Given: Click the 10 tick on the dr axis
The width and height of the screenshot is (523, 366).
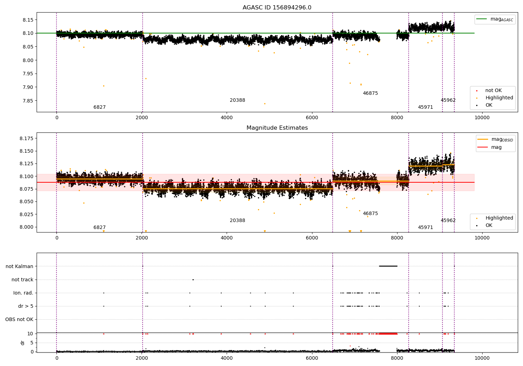Looking at the screenshot, I should pos(30,334).
